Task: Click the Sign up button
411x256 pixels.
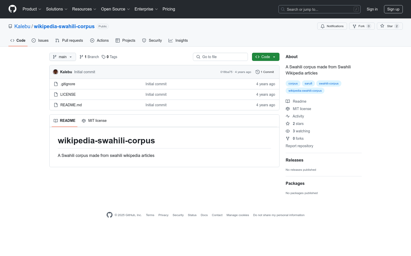Action: point(393,9)
